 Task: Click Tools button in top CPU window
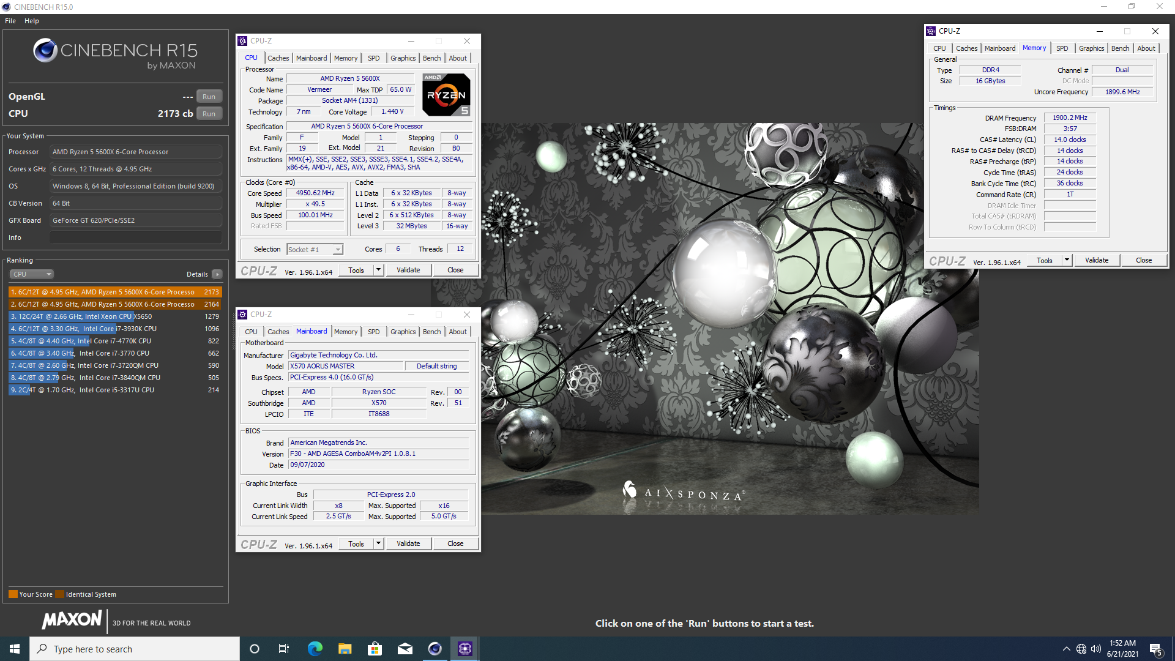(356, 270)
